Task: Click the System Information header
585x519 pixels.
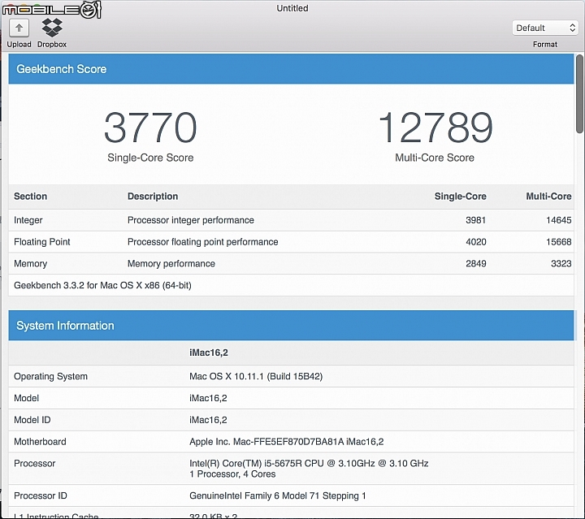Action: (x=291, y=326)
